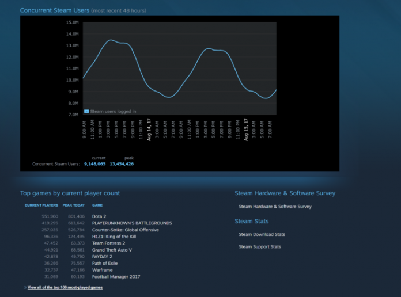Click the Steam Stats section heading
This screenshot has width=401, height=297.
pyautogui.click(x=252, y=221)
